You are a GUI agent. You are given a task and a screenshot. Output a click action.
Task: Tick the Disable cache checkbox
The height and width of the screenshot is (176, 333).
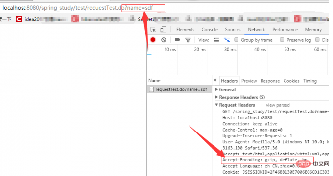(x=317, y=40)
